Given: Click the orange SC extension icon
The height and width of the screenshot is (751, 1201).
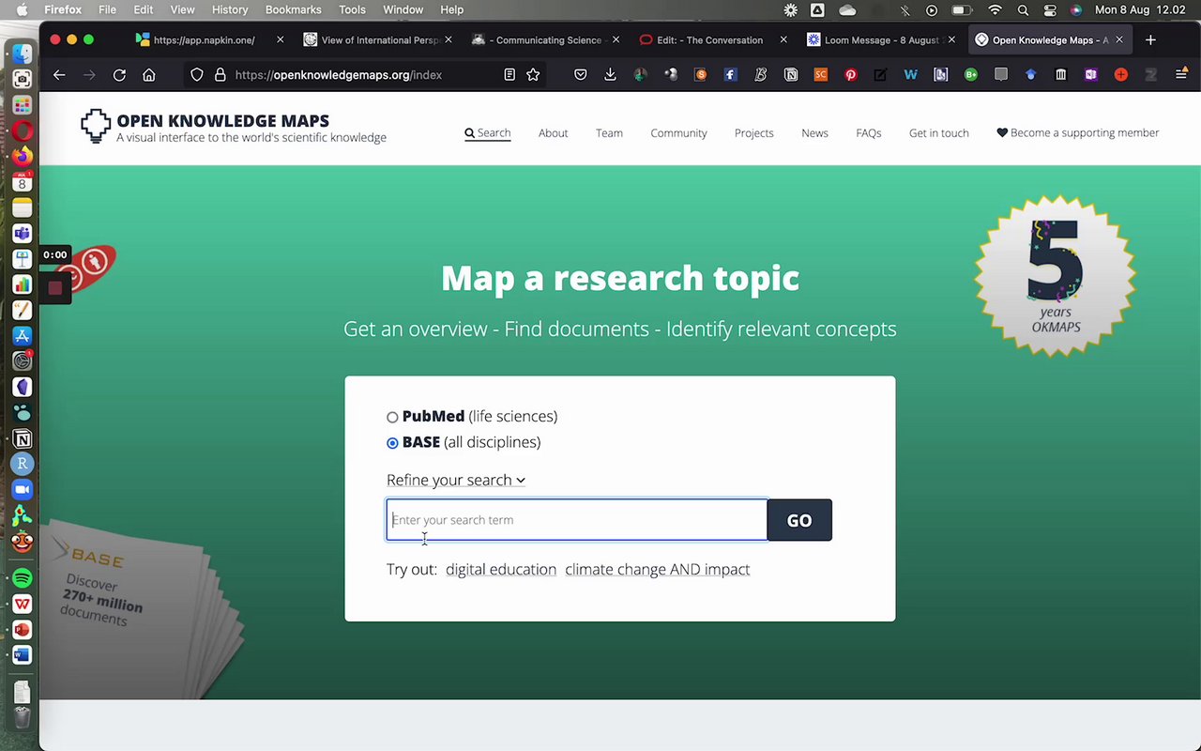Looking at the screenshot, I should 821,75.
